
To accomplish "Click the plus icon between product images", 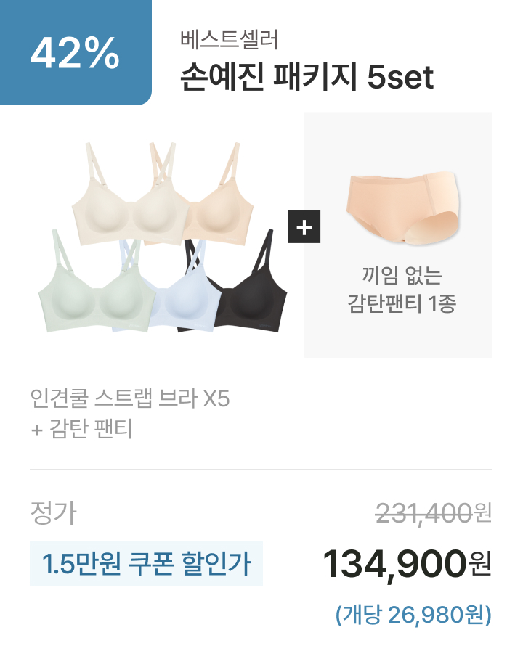I will 304,226.
